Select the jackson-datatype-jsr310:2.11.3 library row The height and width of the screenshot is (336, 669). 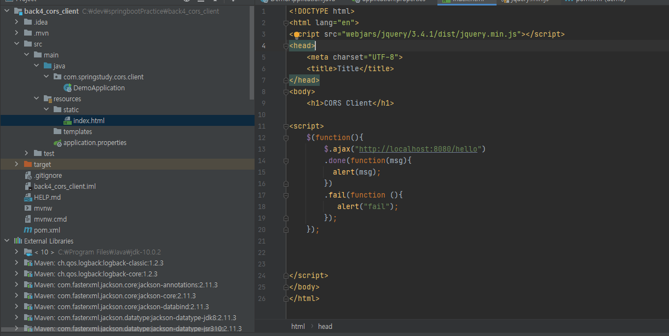127,329
